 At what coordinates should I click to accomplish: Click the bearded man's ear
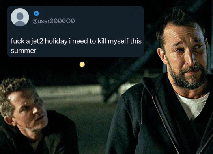(x=162, y=56)
